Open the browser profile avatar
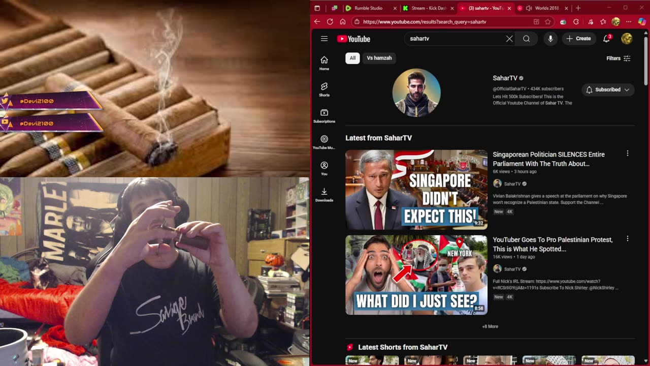650x366 pixels. [616, 22]
